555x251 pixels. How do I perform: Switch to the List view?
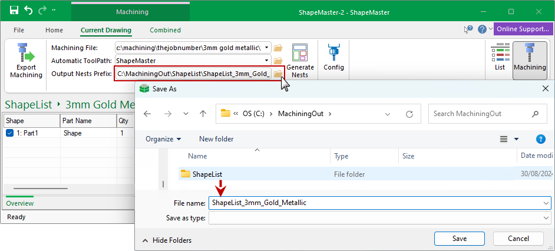coord(500,57)
